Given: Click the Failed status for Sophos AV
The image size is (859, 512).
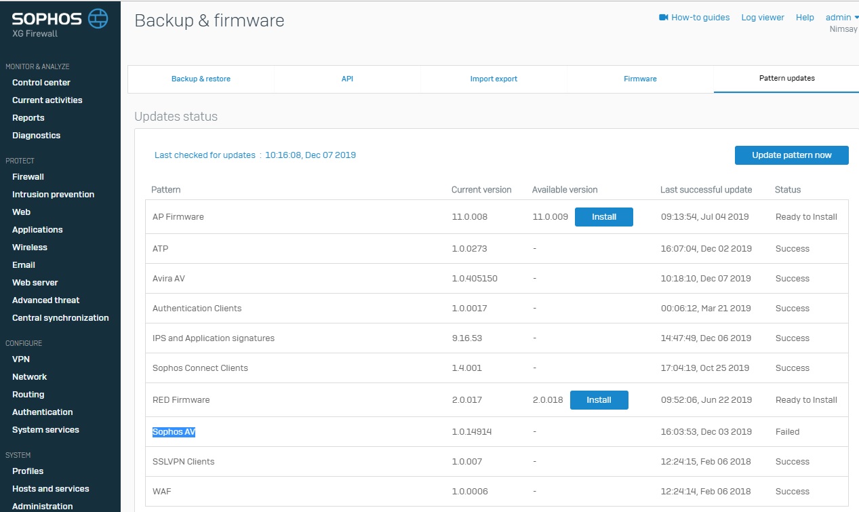Looking at the screenshot, I should [x=788, y=432].
